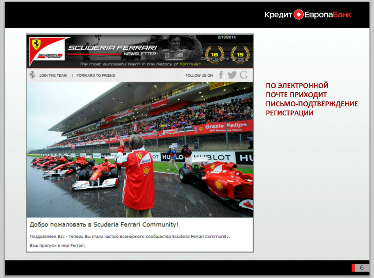The image size is (374, 278).
Task: Click the Ferrari shield logo in the header
Action: (36, 44)
